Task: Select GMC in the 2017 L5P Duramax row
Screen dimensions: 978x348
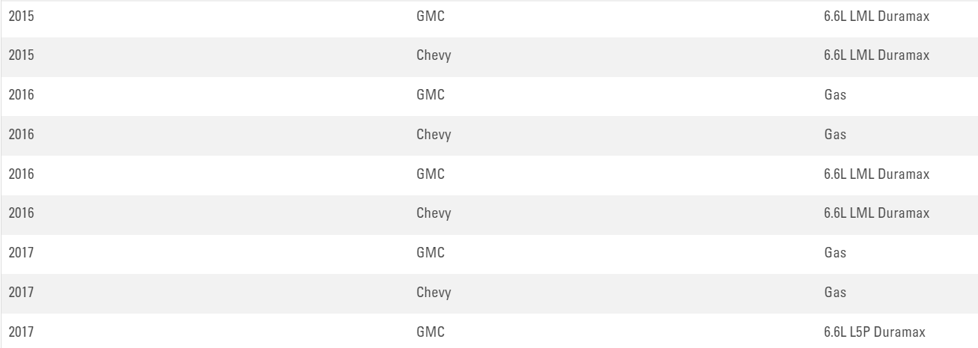Action: pyautogui.click(x=430, y=332)
